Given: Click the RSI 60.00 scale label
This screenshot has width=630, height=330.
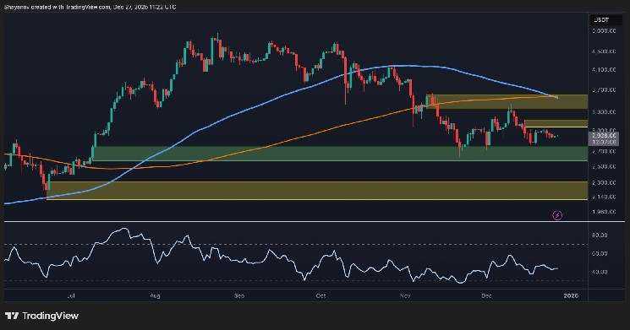Looking at the screenshot, I should click(x=600, y=253).
